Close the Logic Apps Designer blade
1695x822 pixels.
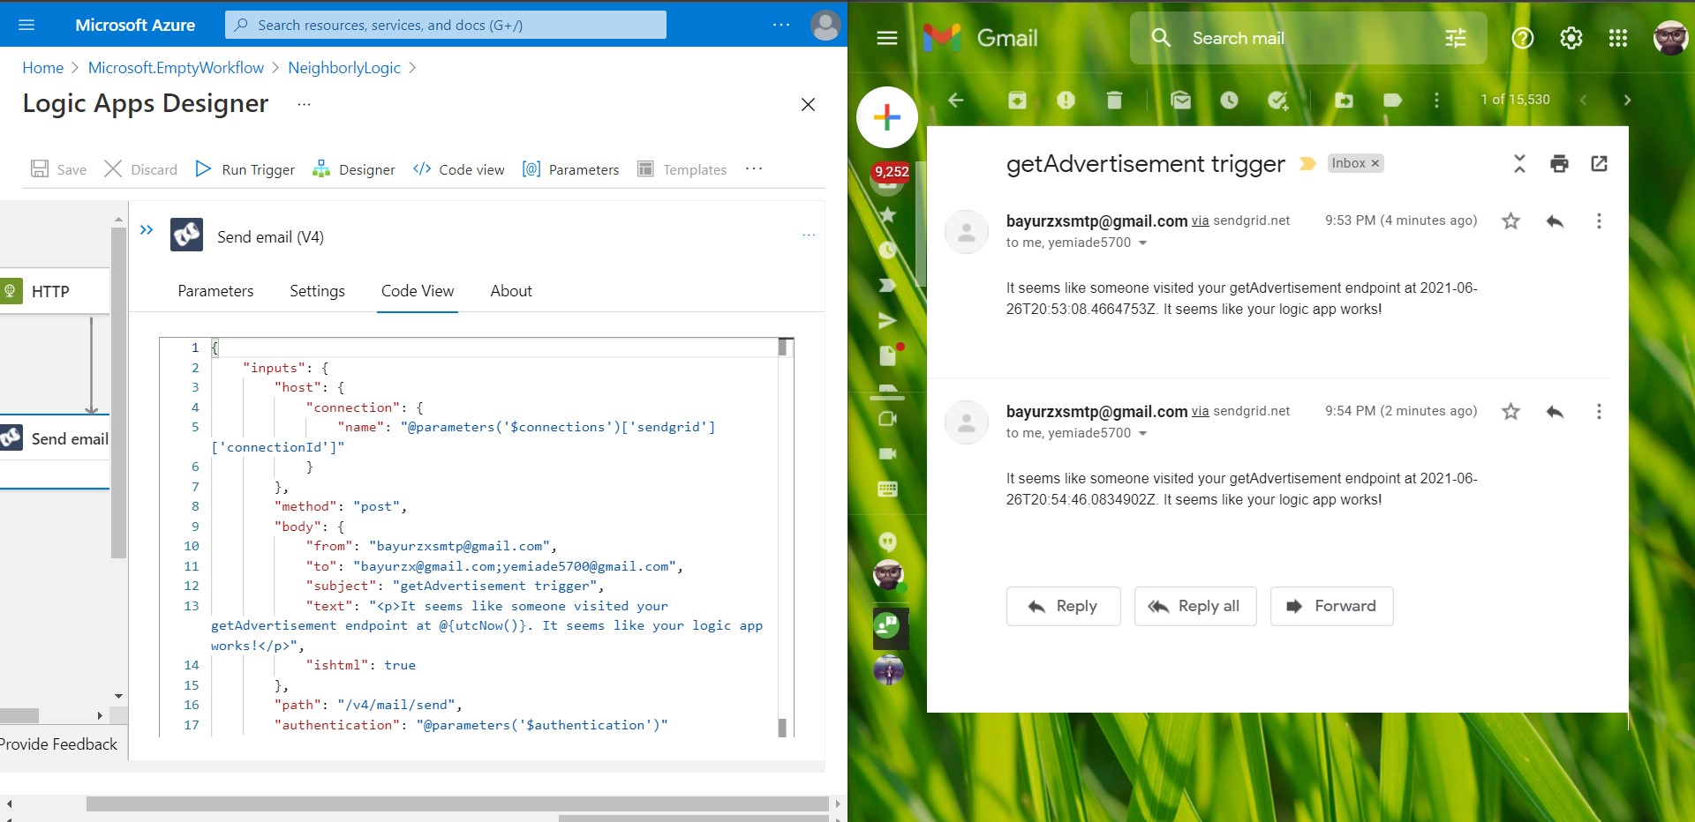(808, 104)
